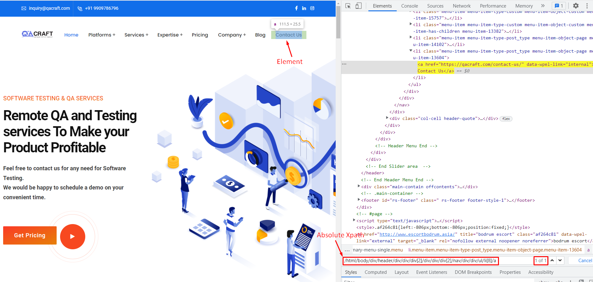This screenshot has width=593, height=282.
Task: Open the Computed styles tab
Action: tap(375, 272)
